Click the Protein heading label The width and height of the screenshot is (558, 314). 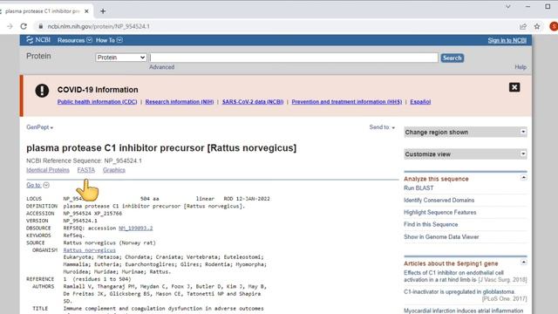click(x=38, y=56)
